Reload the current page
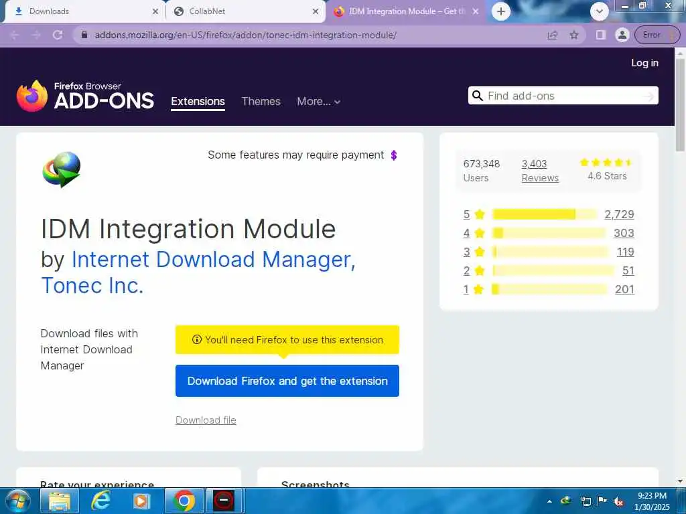This screenshot has height=514, width=686. coord(58,35)
